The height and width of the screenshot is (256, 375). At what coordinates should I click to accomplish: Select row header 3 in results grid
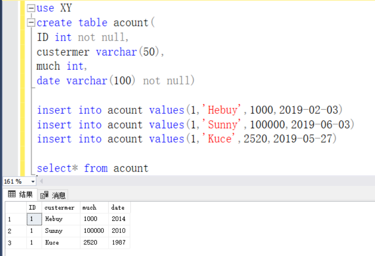click(x=16, y=243)
